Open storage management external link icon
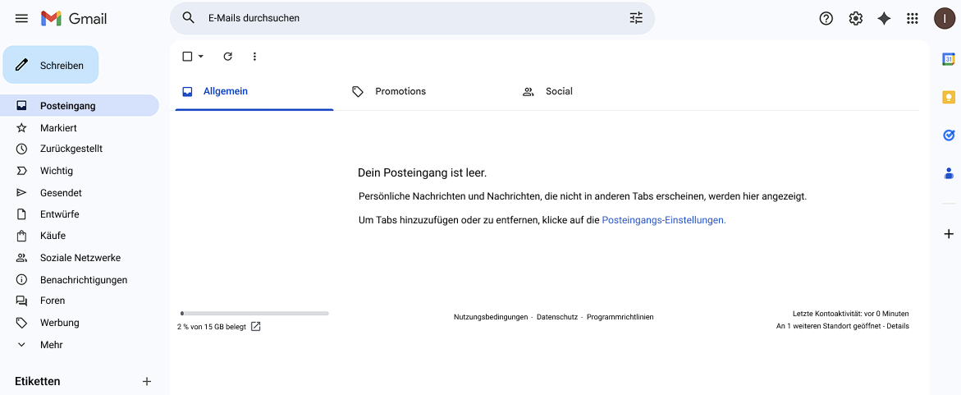This screenshot has height=395, width=961. [x=256, y=326]
